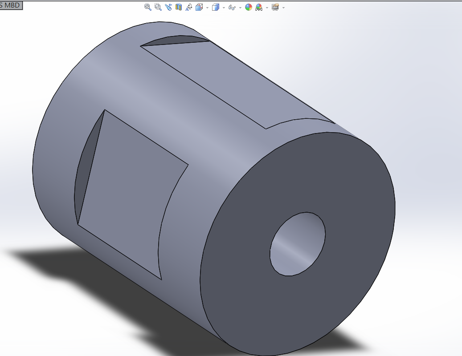The height and width of the screenshot is (356, 462).
Task: Click the Display Style icon
Action: pos(216,7)
